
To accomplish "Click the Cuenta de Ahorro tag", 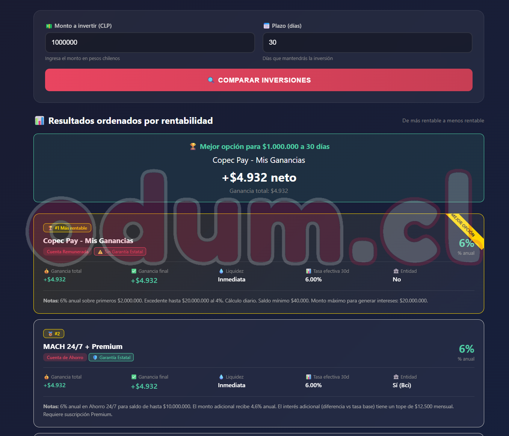I will click(x=65, y=358).
